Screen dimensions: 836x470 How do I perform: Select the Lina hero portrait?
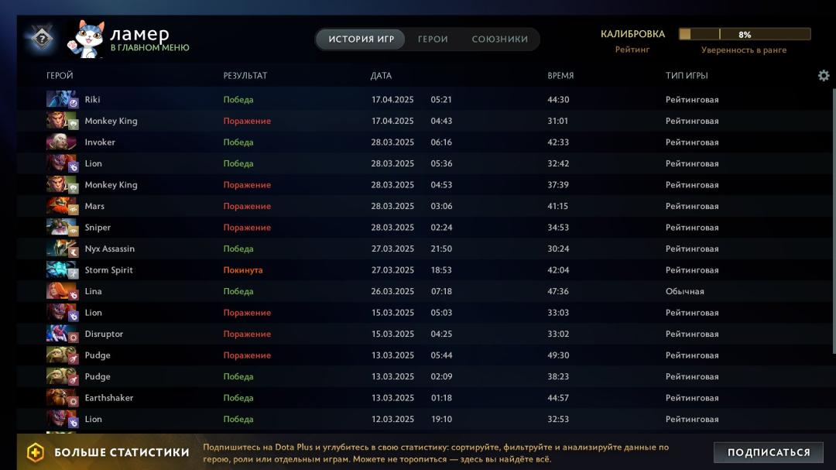(63, 291)
